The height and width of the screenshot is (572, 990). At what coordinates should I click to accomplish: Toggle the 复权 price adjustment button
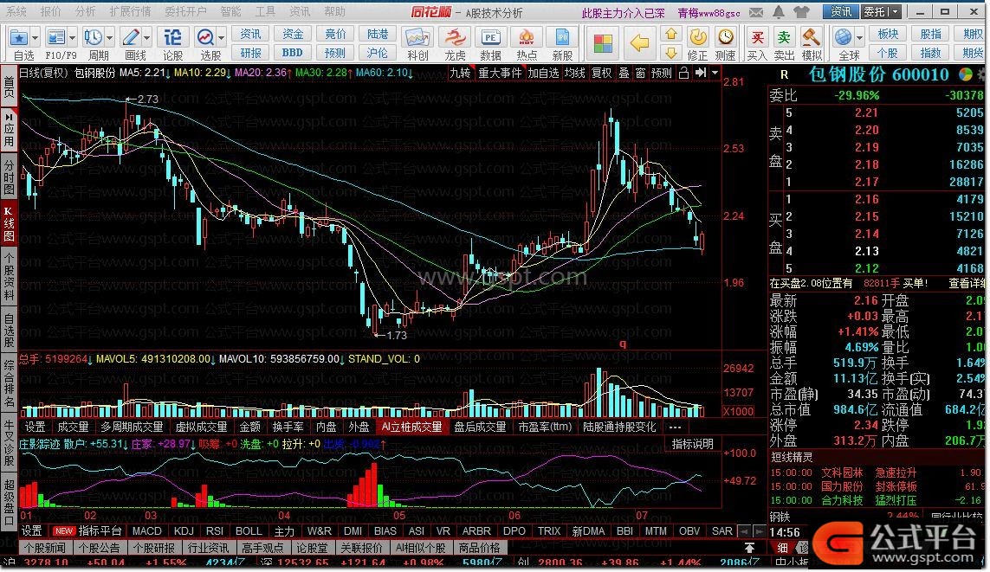pos(601,74)
